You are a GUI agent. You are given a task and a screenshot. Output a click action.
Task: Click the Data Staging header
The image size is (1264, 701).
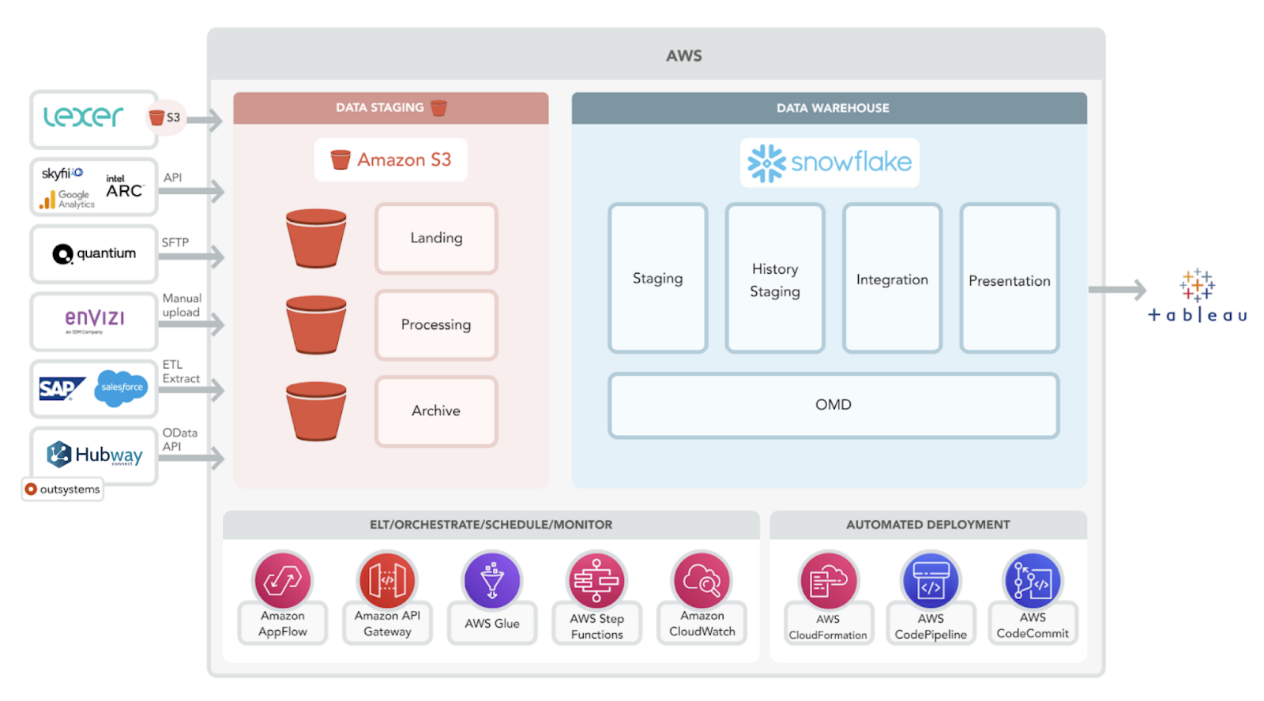click(x=390, y=108)
